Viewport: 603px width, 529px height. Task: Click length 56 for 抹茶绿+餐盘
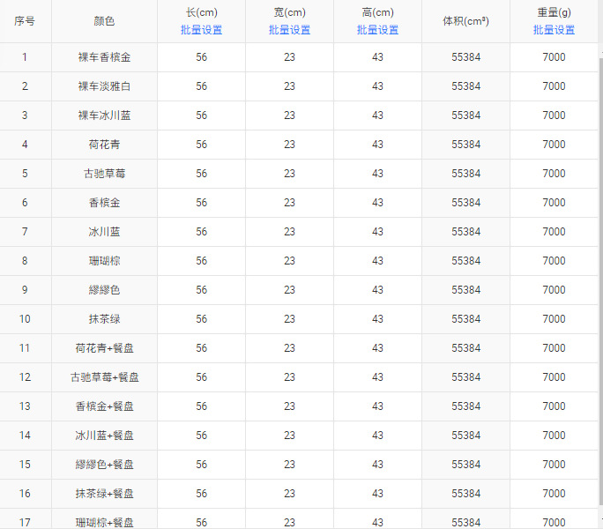[201, 494]
